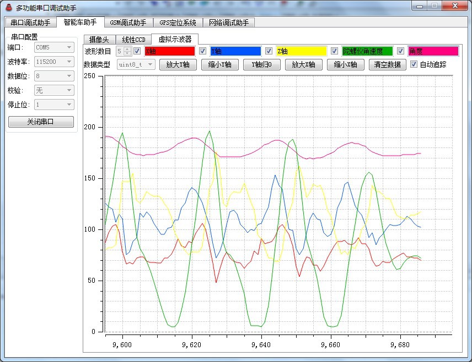Switch to 智能车助手 tab
This screenshot has height=362, width=472.
[81, 22]
